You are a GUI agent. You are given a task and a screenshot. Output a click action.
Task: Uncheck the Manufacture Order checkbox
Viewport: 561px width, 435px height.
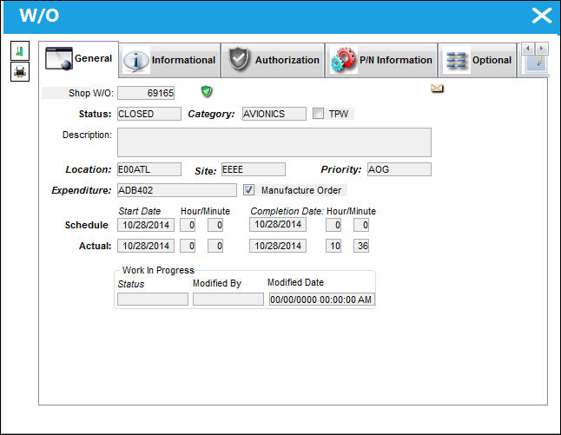[x=248, y=189]
